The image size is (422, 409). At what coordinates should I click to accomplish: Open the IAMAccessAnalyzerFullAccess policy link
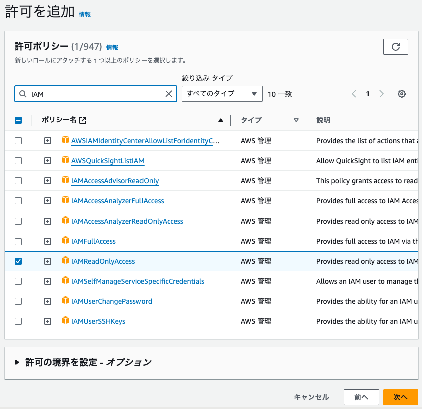point(117,201)
